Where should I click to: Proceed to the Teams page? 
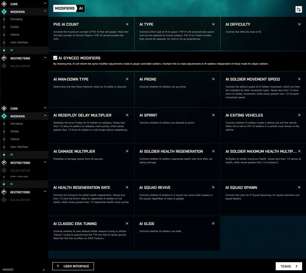(289, 266)
